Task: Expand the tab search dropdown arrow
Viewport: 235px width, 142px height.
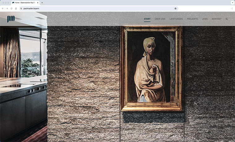Action: pyautogui.click(x=233, y=3)
